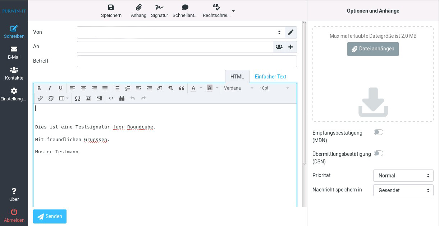Expand the Rechtschreibung arrow menu
439x226 pixels.
pos(233,11)
